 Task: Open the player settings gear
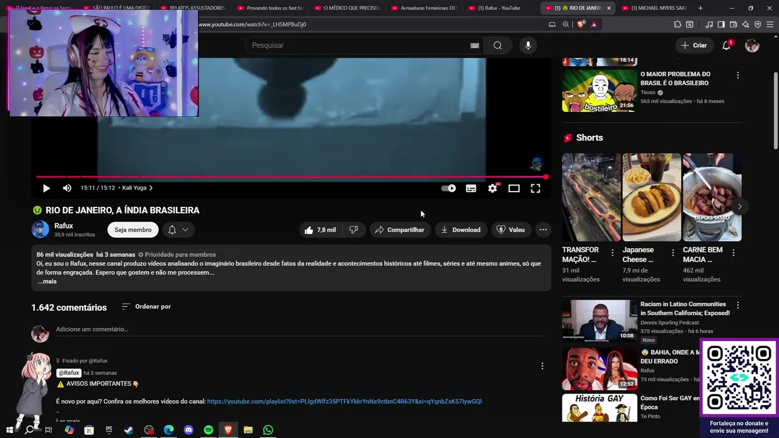492,188
